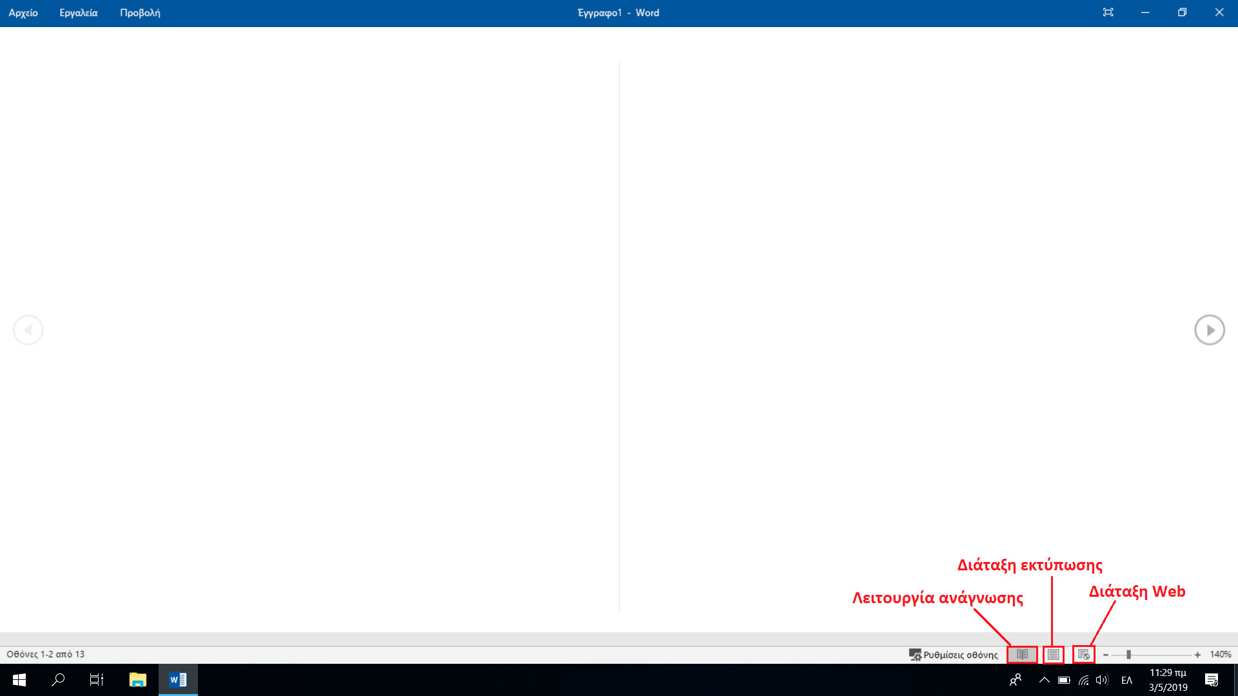Image resolution: width=1238 pixels, height=696 pixels.
Task: Click the Οθόνες 1-2 από 13 indicator
Action: pos(46,654)
